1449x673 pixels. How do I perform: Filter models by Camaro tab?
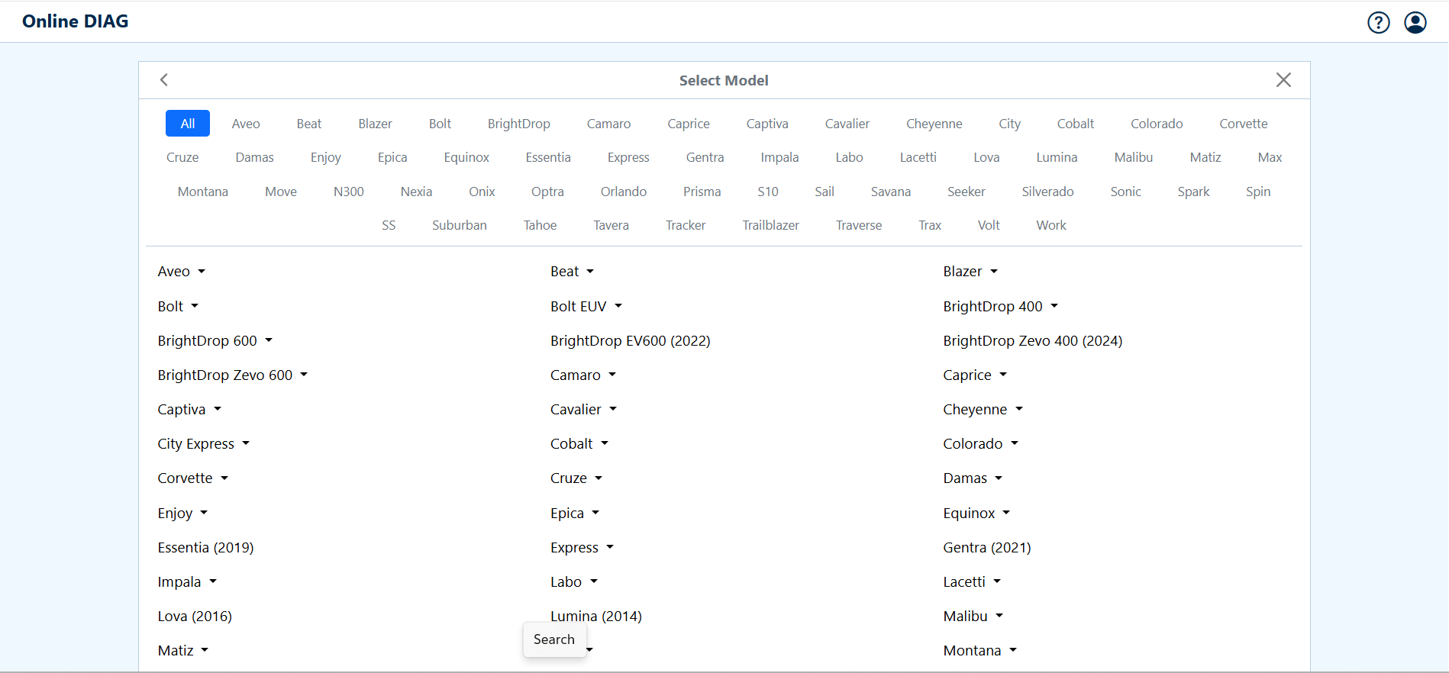tap(608, 124)
